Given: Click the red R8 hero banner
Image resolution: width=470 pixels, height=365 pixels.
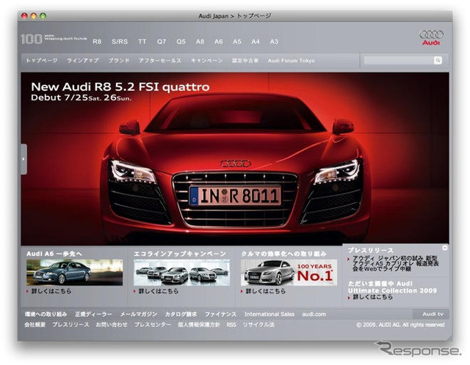Looking at the screenshot, I should tap(235, 158).
